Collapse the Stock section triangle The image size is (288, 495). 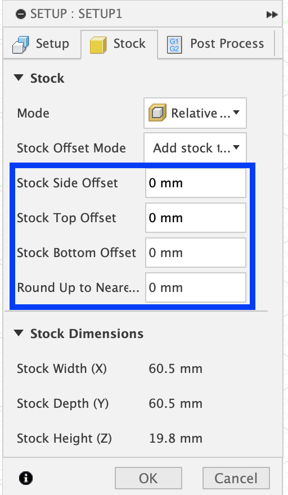tap(19, 78)
